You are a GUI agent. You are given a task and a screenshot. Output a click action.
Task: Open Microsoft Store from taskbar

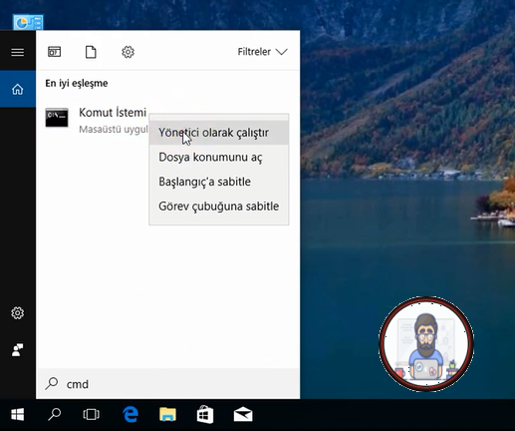[x=205, y=415]
